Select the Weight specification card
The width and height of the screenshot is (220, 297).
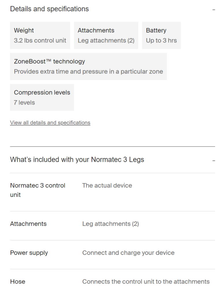[x=40, y=35]
